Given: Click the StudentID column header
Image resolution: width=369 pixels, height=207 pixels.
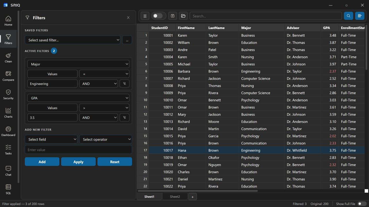Looking at the screenshot, I should tap(162, 28).
